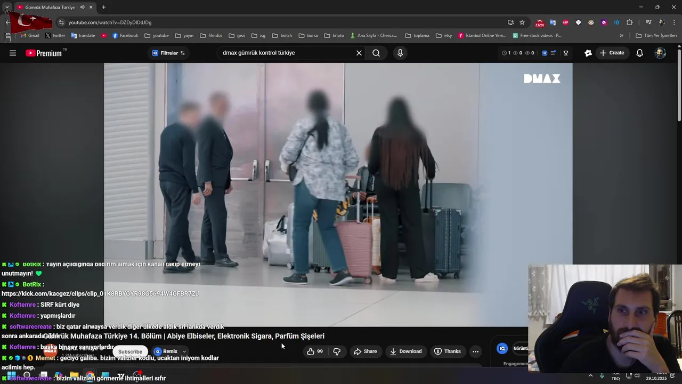Open the Filtreler filter button
682x384 pixels.
[168, 53]
